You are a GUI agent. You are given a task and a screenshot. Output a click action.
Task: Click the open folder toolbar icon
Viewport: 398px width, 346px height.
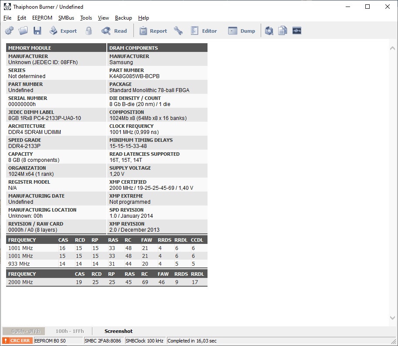pos(23,31)
